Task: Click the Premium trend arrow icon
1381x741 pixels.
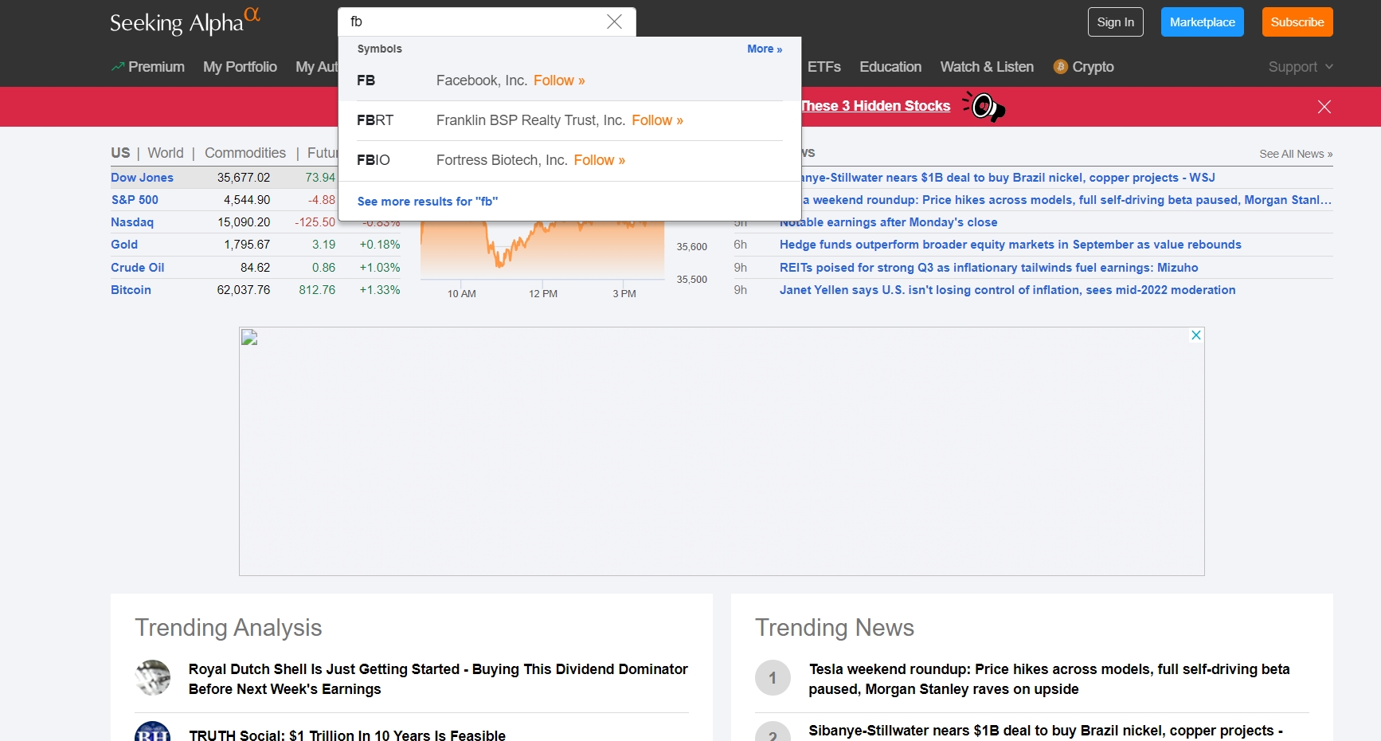Action: pyautogui.click(x=118, y=67)
